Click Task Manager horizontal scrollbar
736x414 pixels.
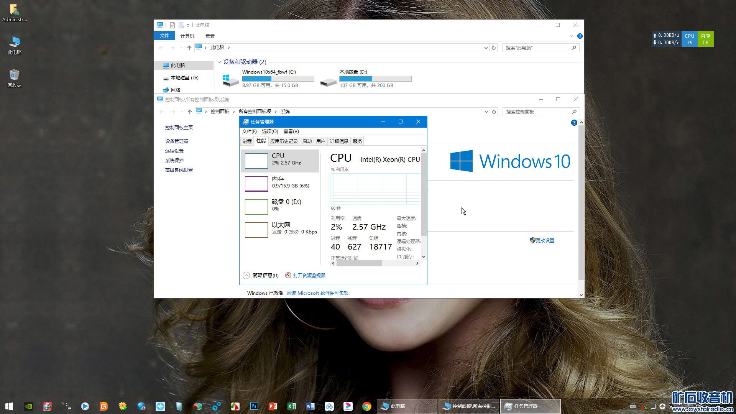pyautogui.click(x=359, y=263)
